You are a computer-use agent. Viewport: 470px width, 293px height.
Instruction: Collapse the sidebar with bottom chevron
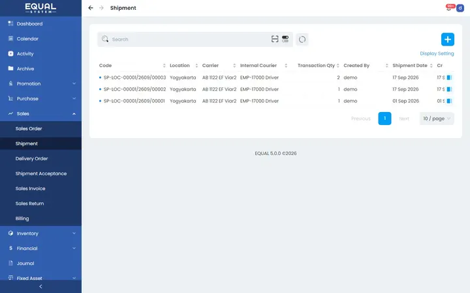click(x=40, y=286)
